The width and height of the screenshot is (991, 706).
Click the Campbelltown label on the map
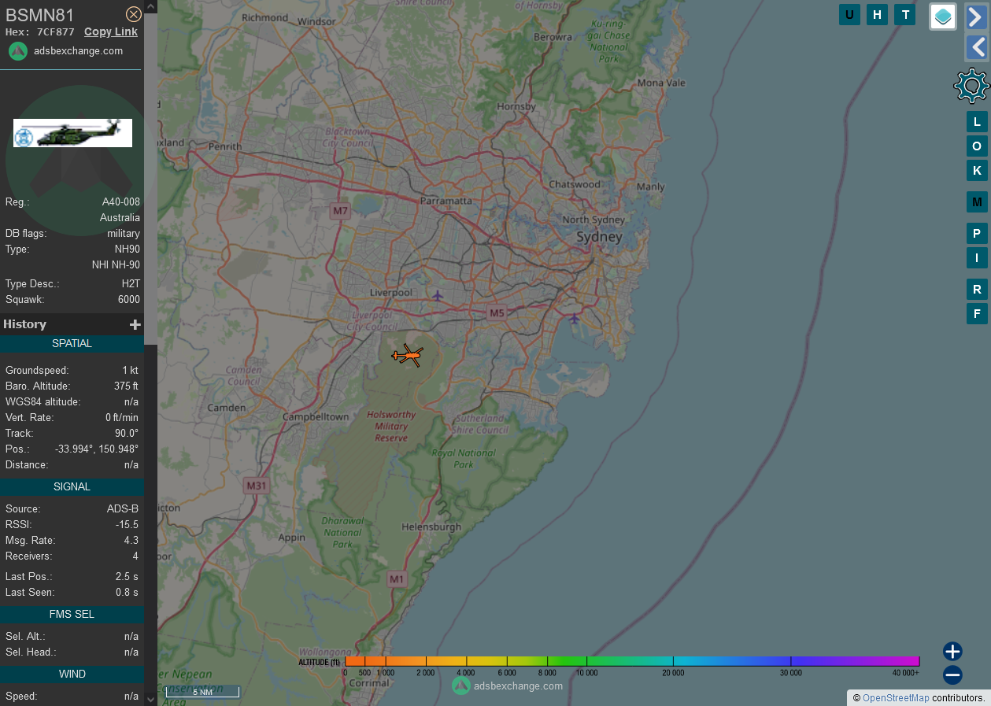coord(316,416)
